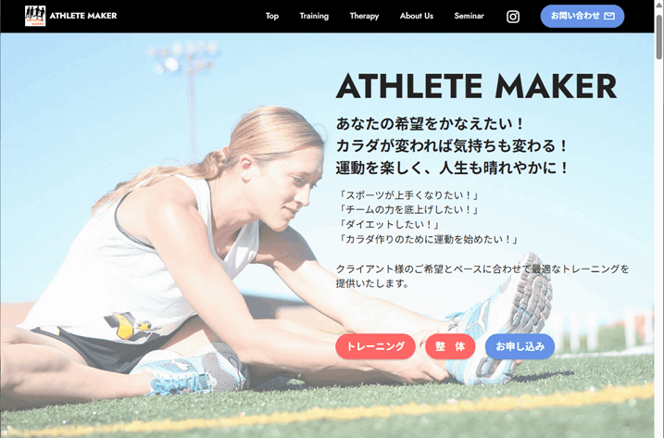Click the red トレーニング button
The image size is (664, 438).
pos(375,346)
